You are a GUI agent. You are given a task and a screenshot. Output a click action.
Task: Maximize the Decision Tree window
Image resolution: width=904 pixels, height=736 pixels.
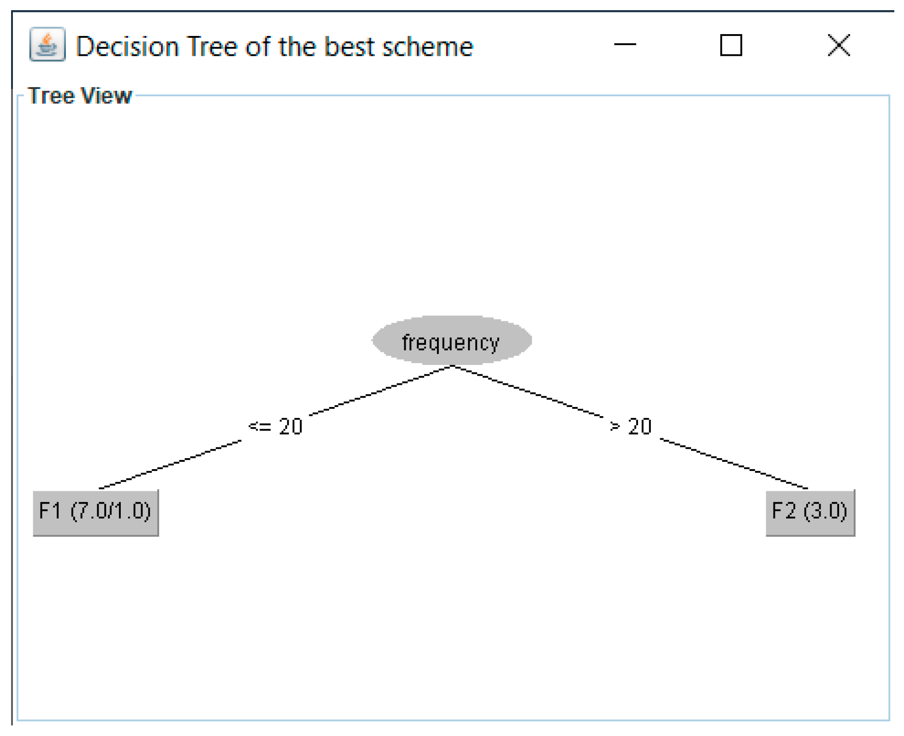click(x=731, y=45)
